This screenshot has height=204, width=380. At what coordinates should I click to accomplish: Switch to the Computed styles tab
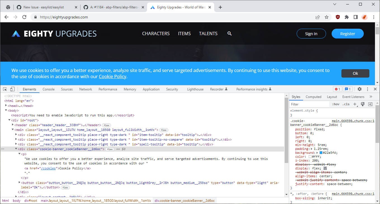coord(313,97)
